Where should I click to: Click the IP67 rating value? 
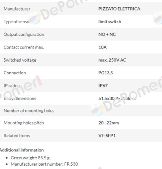click(x=103, y=86)
